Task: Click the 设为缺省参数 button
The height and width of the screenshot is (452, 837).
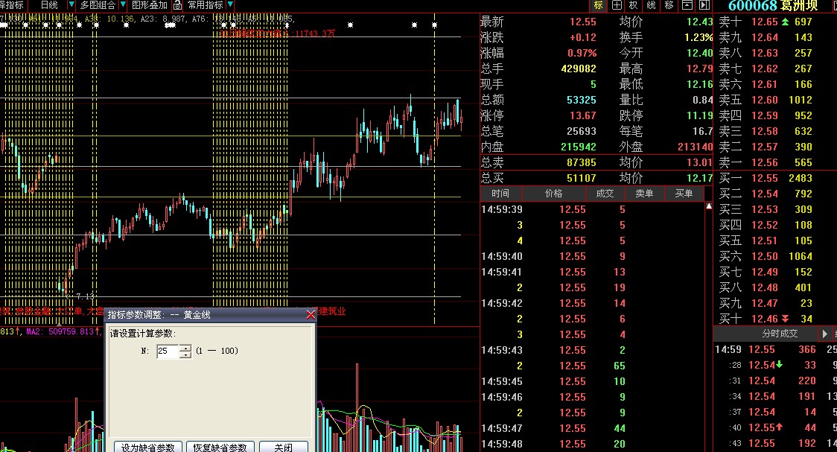Action: [x=148, y=448]
